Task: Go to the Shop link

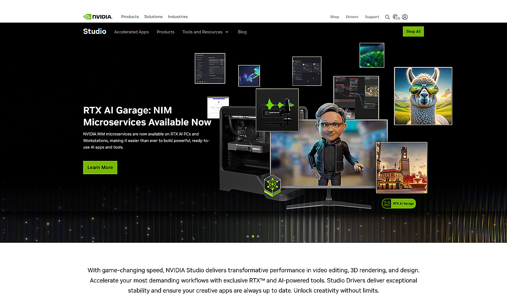Action: click(335, 17)
